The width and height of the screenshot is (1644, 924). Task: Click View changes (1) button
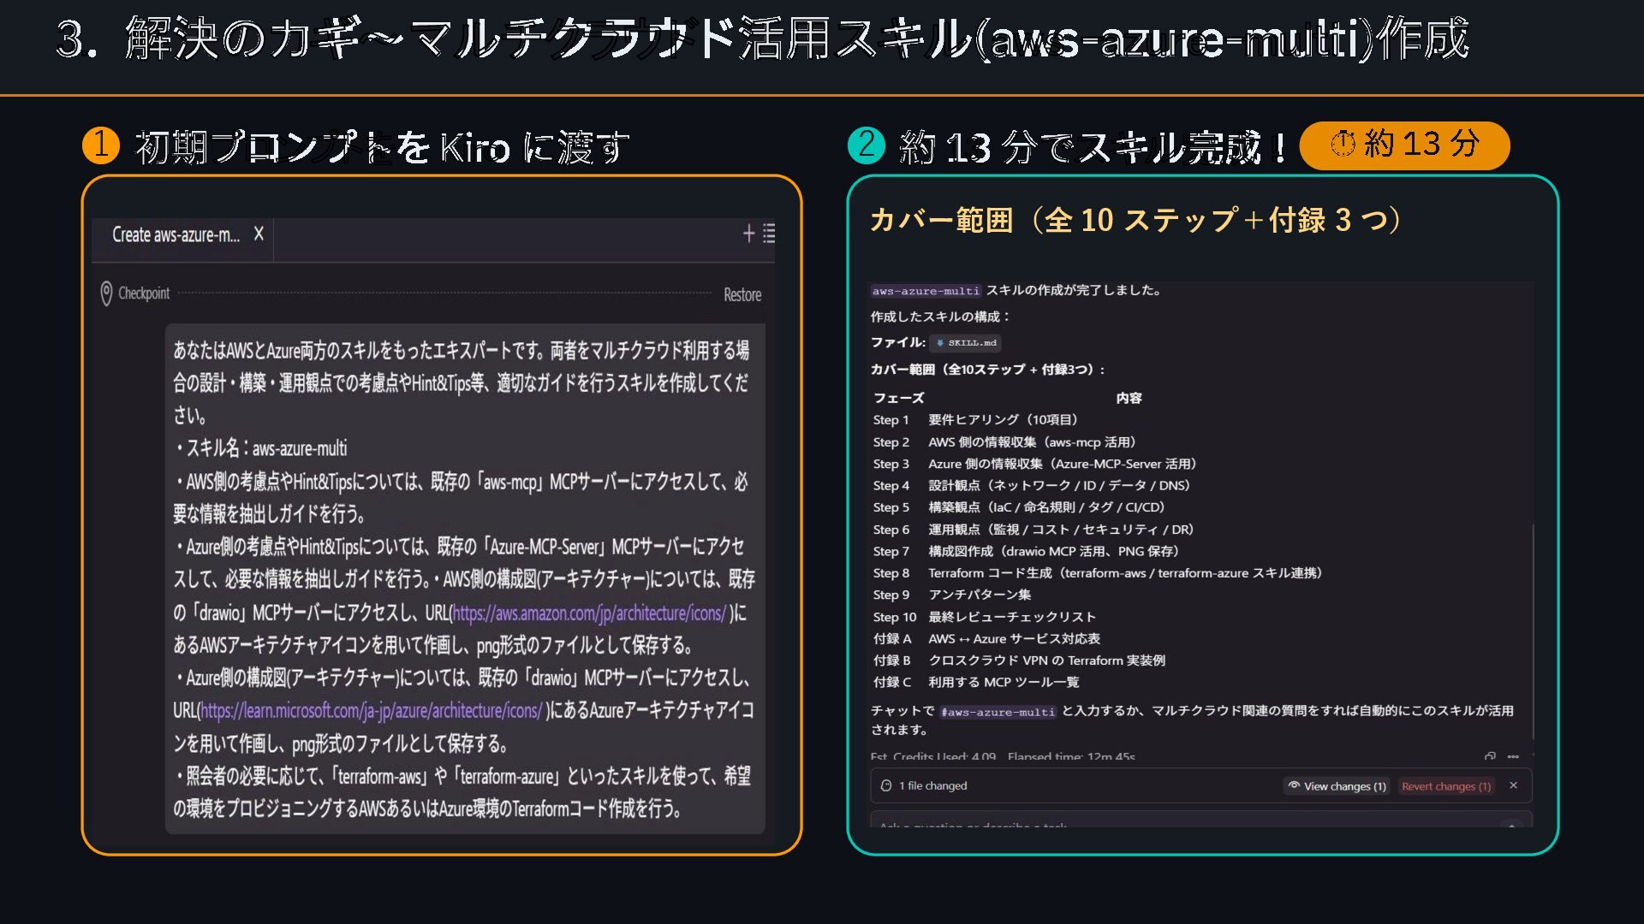pyautogui.click(x=1337, y=786)
